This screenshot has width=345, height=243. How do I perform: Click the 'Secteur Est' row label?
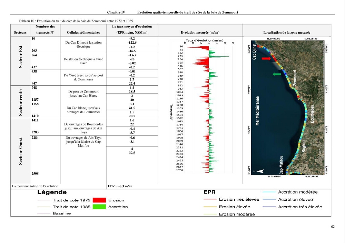click(20, 57)
